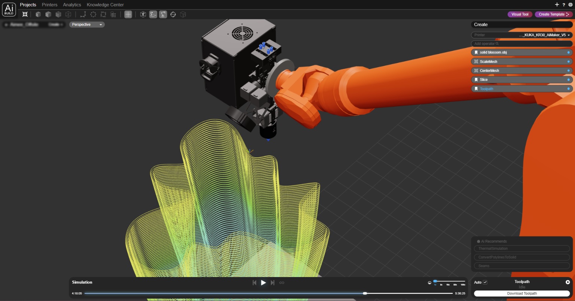Viewport: 575px width, 301px height.
Task: Toggle the blue dot on solid blossom.obj
Action: pos(569,52)
